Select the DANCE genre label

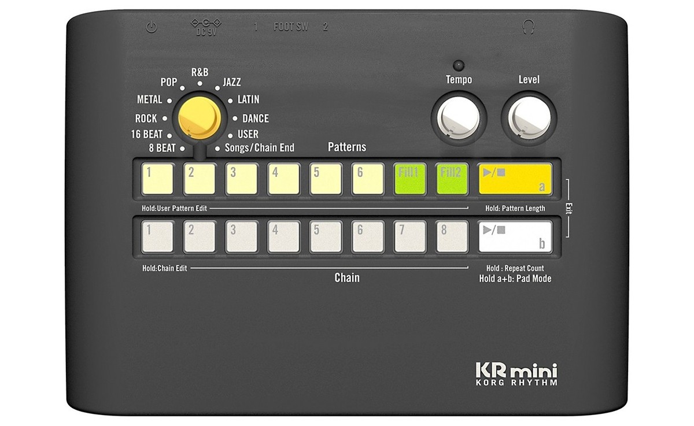pos(256,118)
